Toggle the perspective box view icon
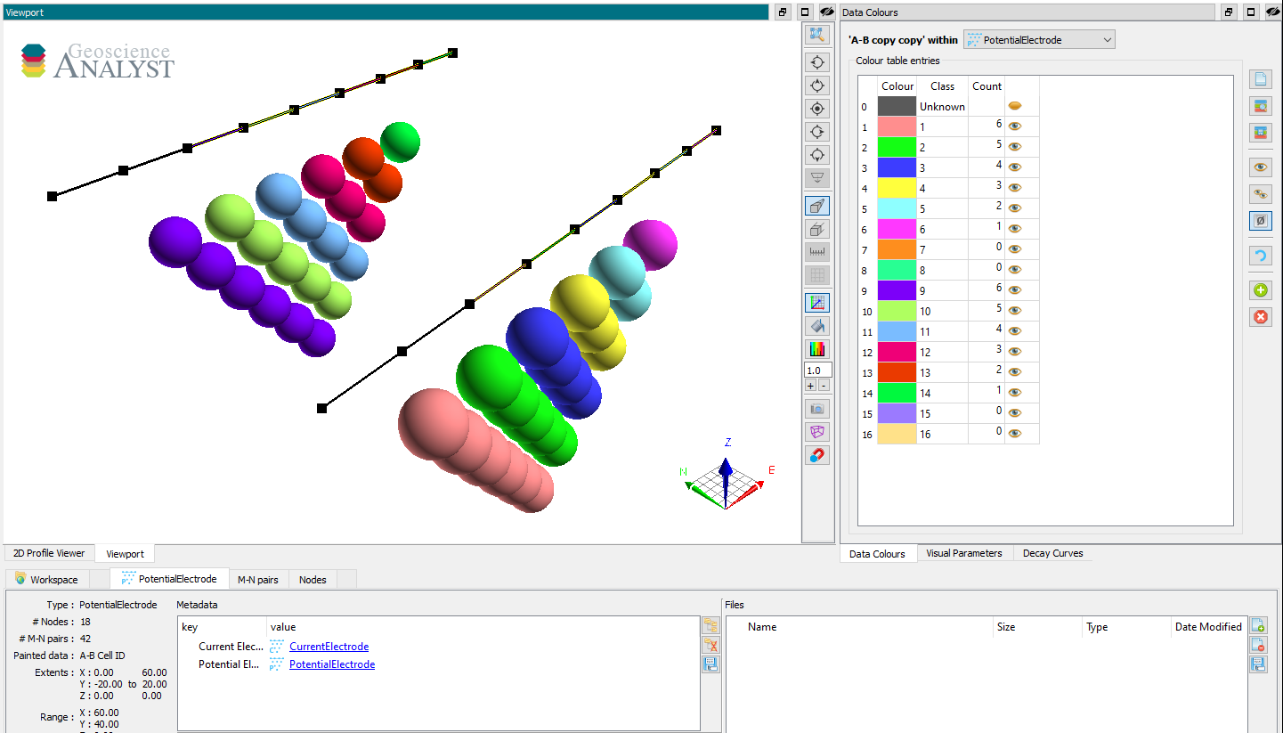 click(x=816, y=206)
